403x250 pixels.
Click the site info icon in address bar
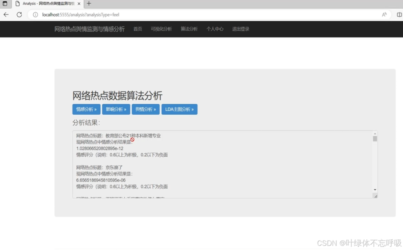pyautogui.click(x=35, y=14)
